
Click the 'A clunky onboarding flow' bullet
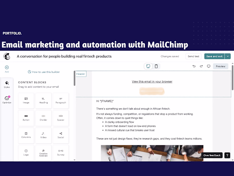119,122
